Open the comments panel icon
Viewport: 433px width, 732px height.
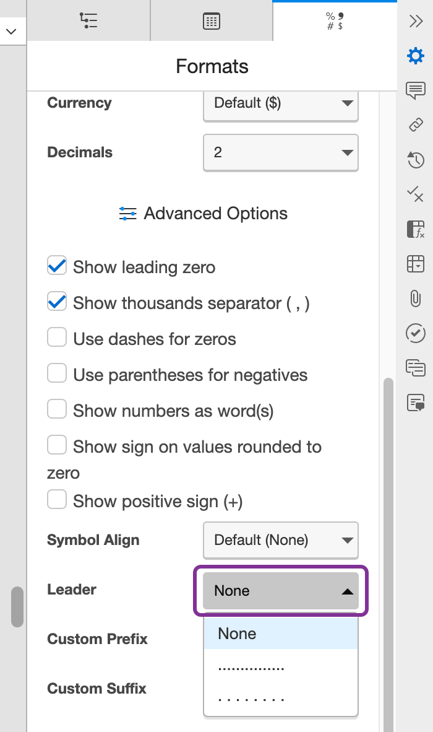[x=416, y=90]
